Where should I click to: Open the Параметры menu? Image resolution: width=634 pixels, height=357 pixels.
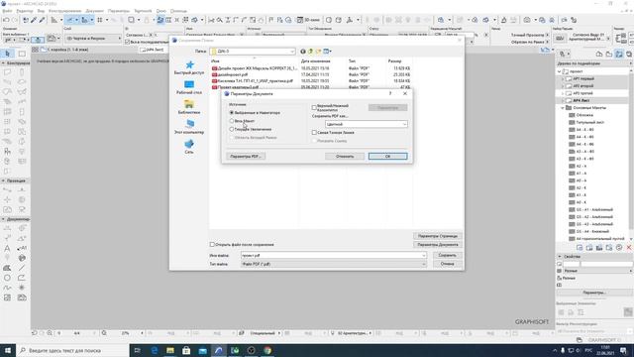point(119,11)
